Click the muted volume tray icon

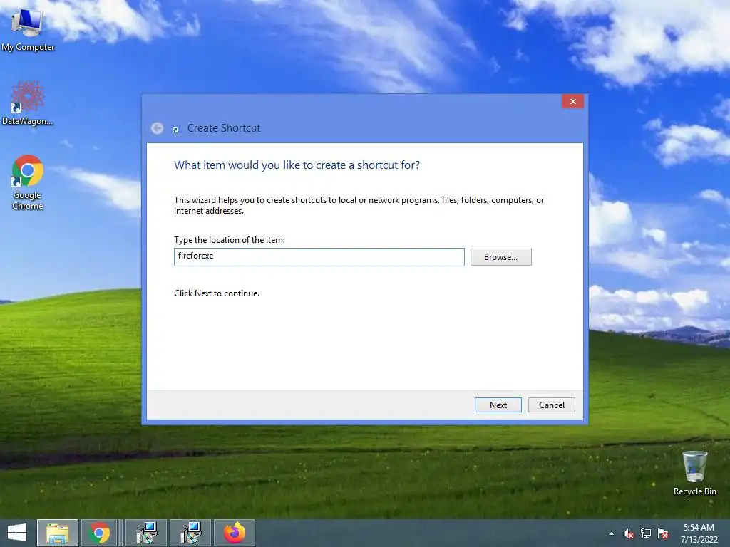pos(629,533)
